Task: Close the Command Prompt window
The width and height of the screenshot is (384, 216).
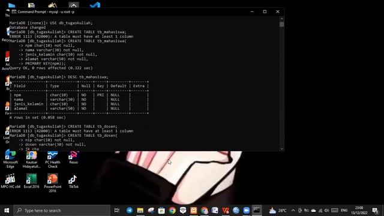Action: (x=277, y=11)
